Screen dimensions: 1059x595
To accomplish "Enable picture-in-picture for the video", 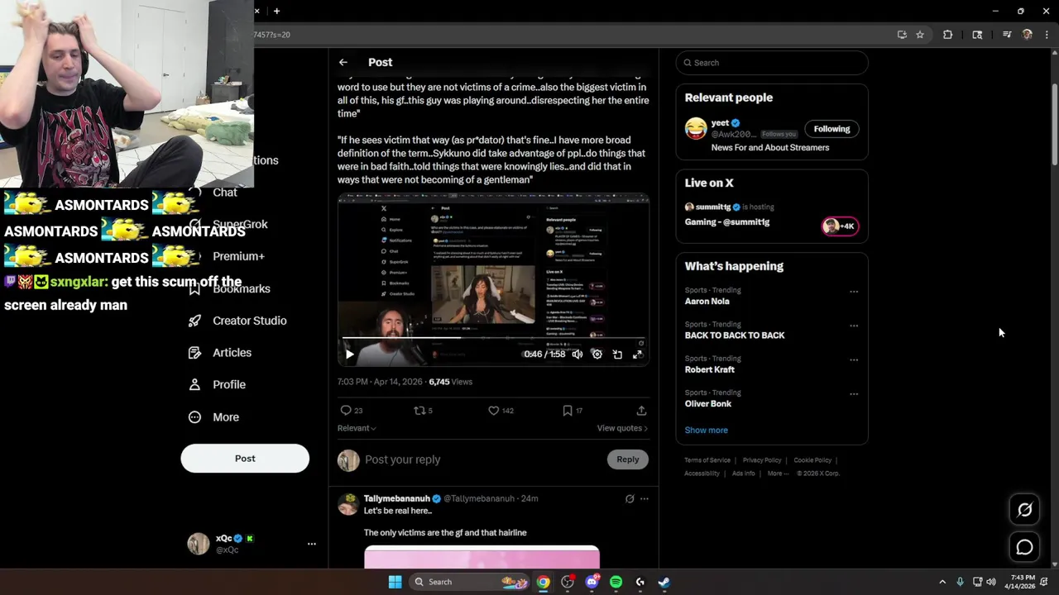I will 617,355.
